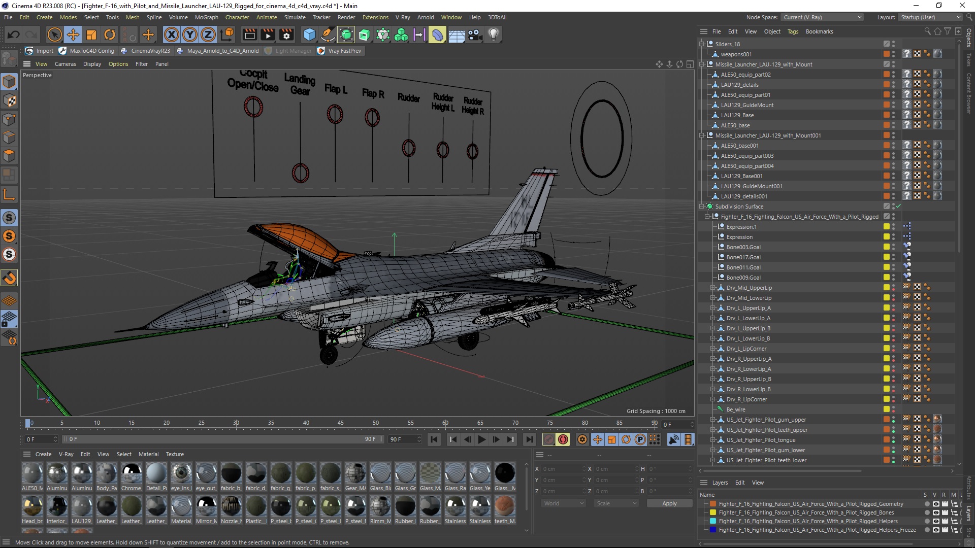The image size is (975, 548).
Task: Click timeline ruler at frame 45
Action: pyautogui.click(x=341, y=423)
